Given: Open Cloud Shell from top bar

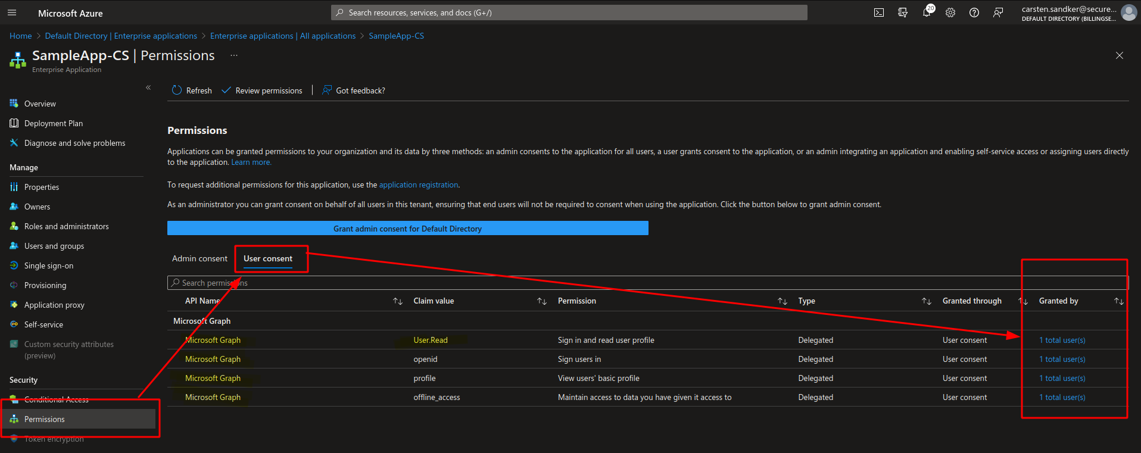Looking at the screenshot, I should 879,13.
